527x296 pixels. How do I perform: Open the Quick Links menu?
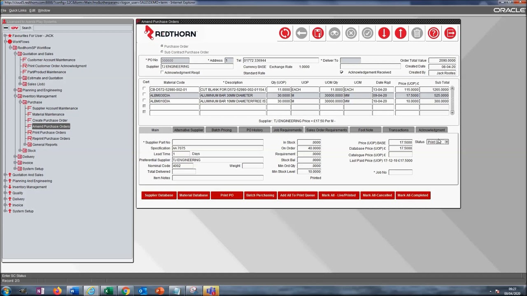tap(17, 10)
